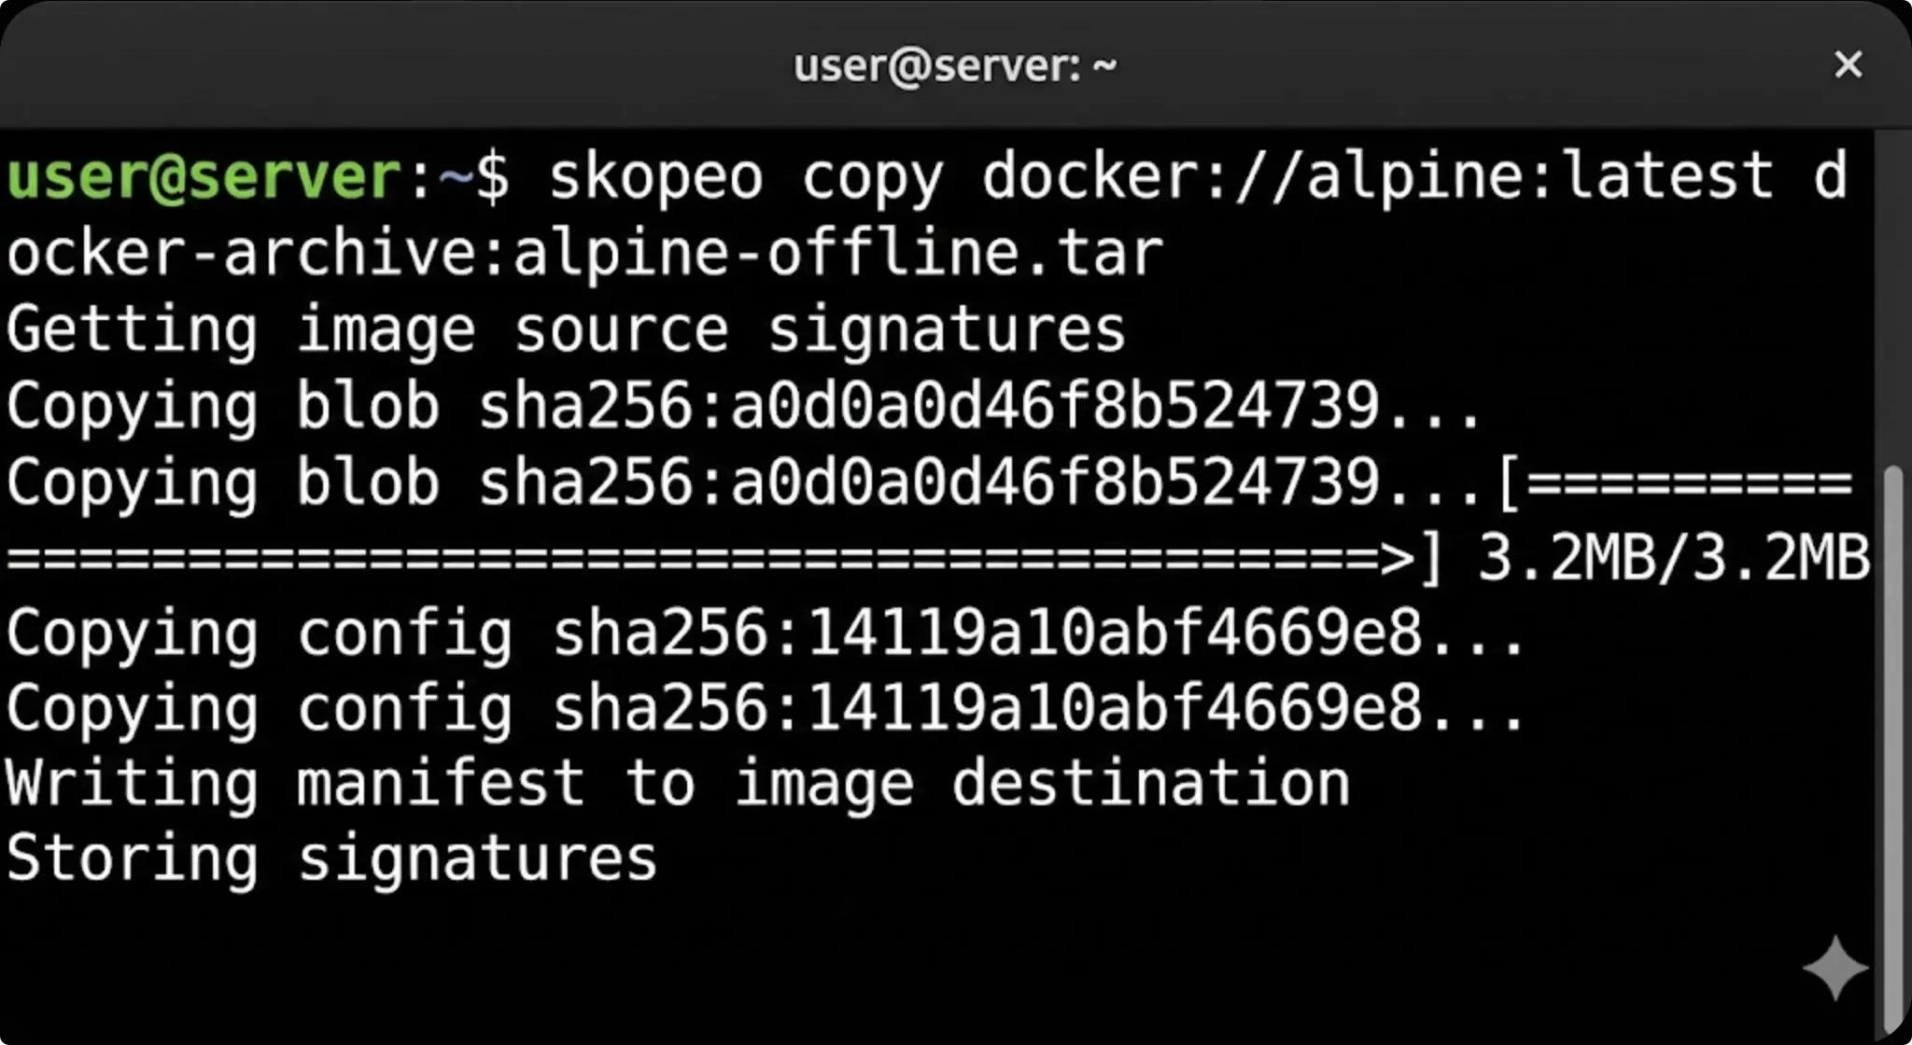Click the Writing manifest to image destination line
1912x1045 pixels.
point(678,784)
